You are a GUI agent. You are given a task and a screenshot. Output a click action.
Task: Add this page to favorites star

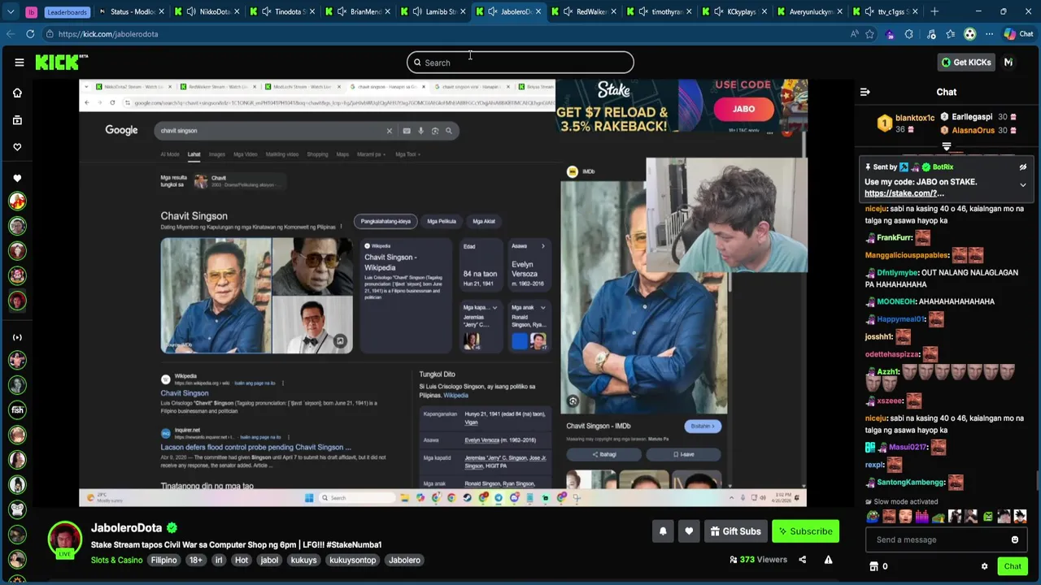(x=870, y=34)
